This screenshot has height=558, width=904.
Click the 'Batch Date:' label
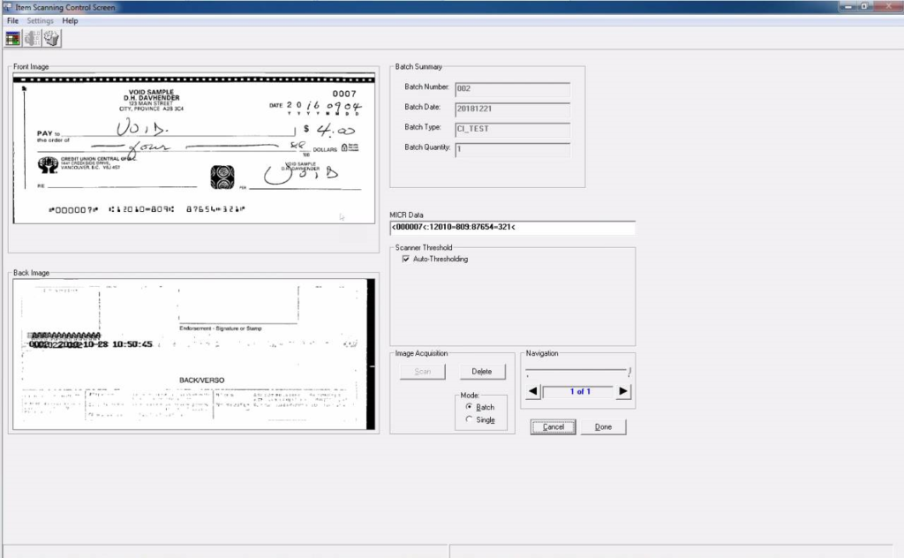tap(423, 107)
